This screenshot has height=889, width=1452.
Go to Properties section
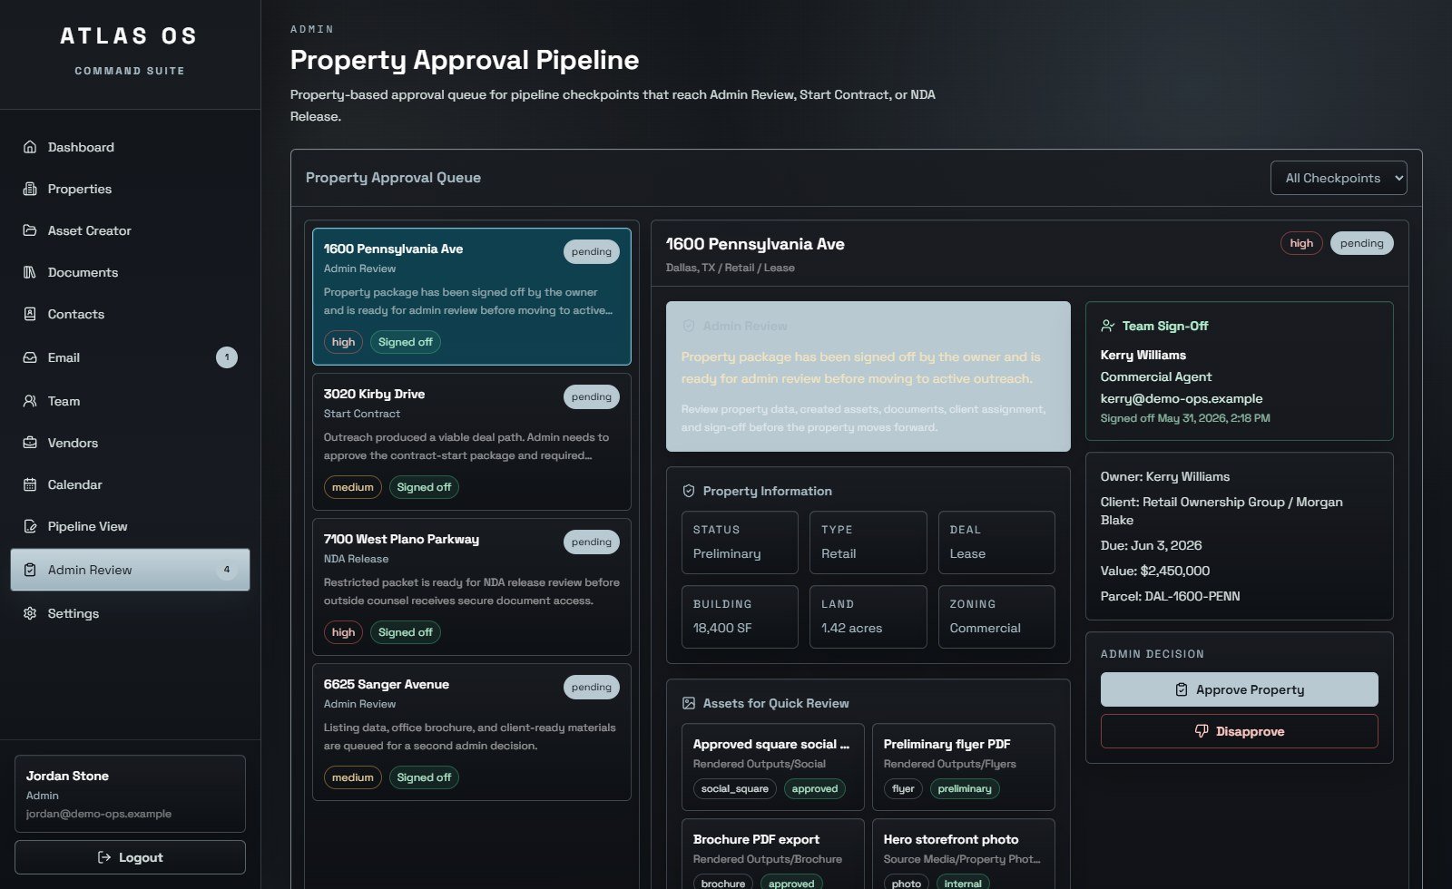[130, 189]
